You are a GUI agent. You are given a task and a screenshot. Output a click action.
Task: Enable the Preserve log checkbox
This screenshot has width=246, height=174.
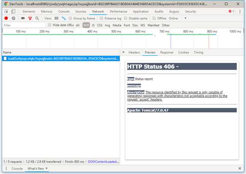[x=102, y=18]
